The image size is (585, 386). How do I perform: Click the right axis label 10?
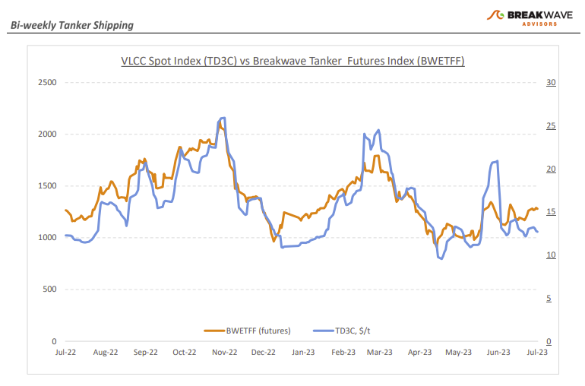coord(551,255)
